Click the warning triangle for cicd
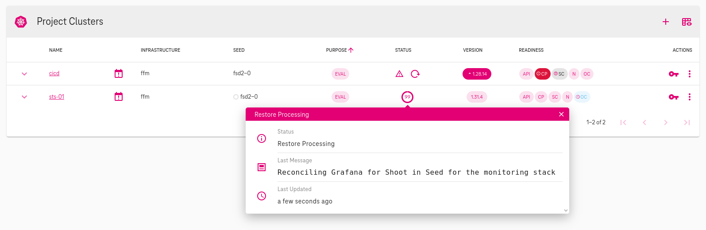This screenshot has width=706, height=230. pyautogui.click(x=399, y=74)
